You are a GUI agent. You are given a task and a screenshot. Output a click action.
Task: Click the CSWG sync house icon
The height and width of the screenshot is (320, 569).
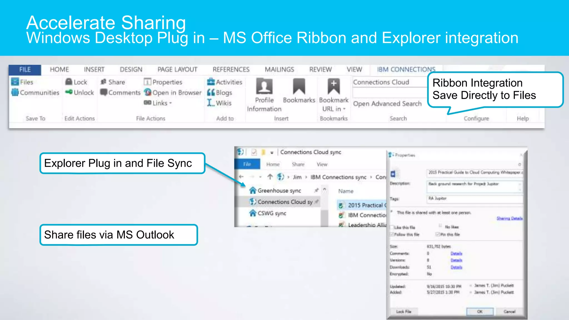coord(253,213)
